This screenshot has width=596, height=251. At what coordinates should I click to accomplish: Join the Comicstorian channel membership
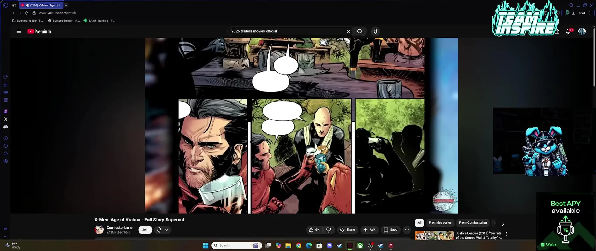click(145, 230)
